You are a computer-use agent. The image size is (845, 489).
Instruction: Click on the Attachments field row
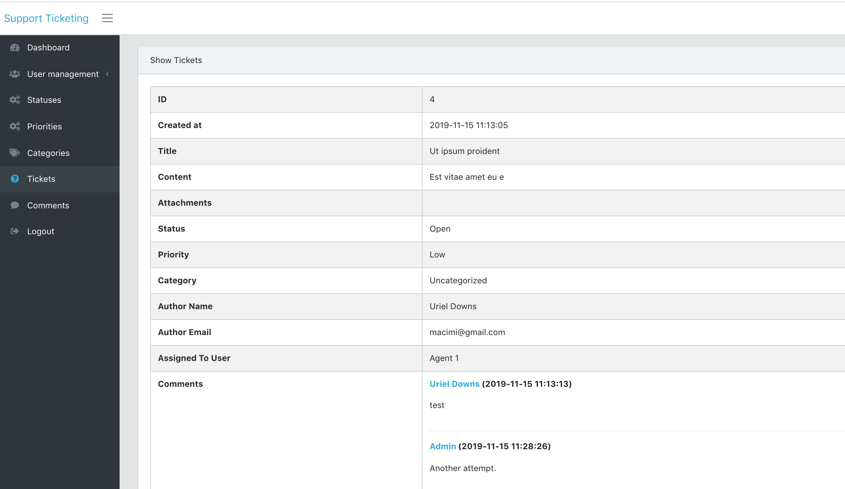(497, 203)
